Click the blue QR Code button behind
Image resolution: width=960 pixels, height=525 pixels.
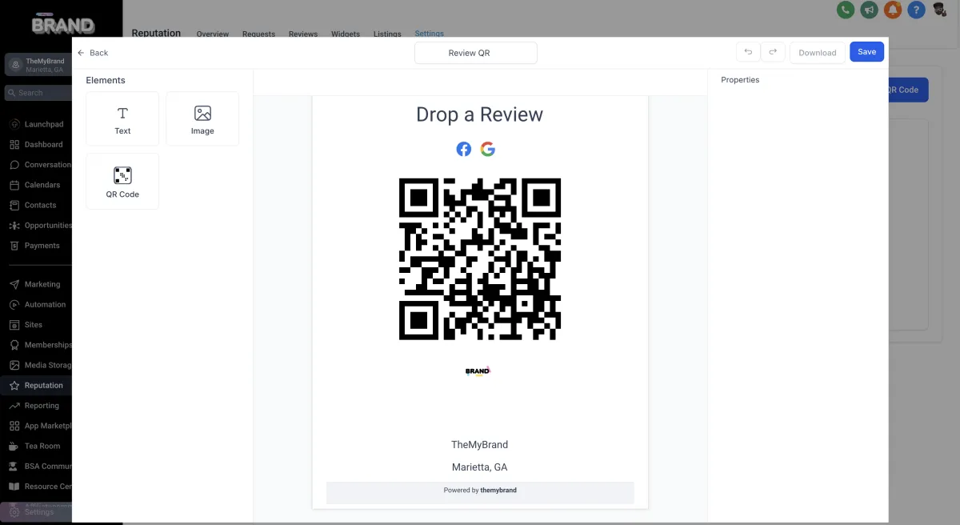pos(908,90)
